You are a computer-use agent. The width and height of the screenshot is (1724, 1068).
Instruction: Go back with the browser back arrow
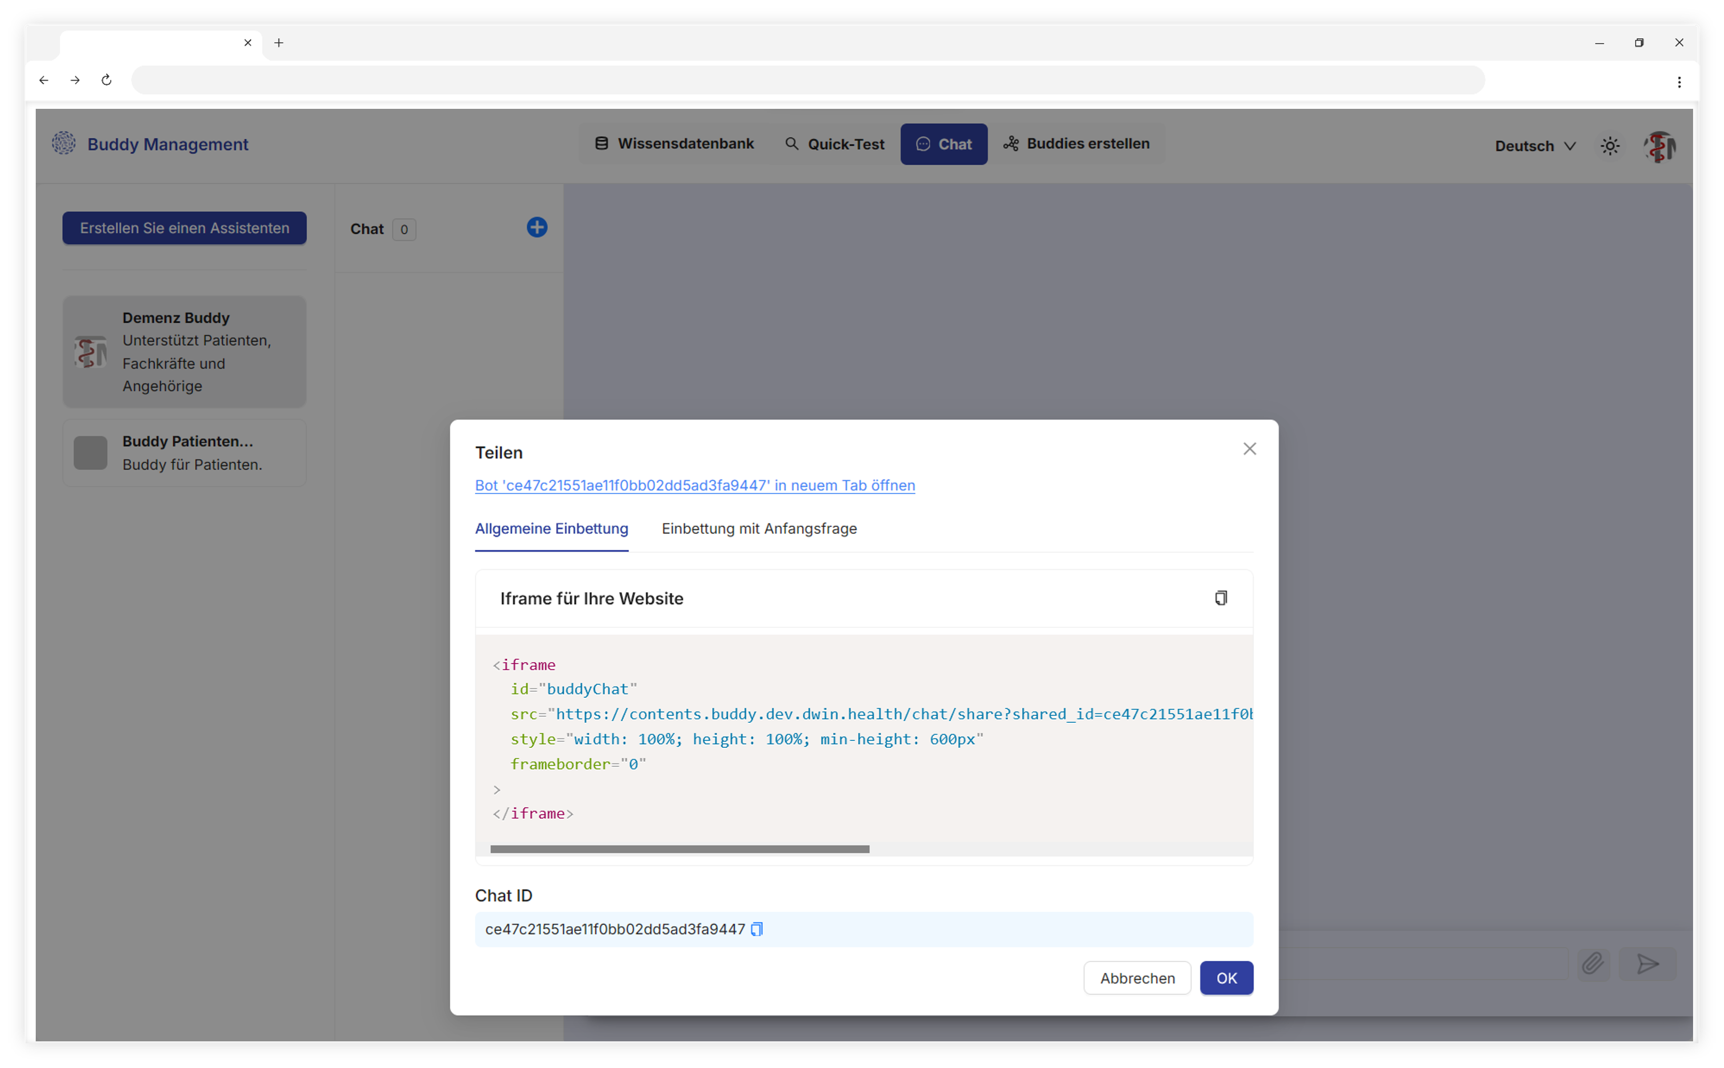pyautogui.click(x=44, y=80)
